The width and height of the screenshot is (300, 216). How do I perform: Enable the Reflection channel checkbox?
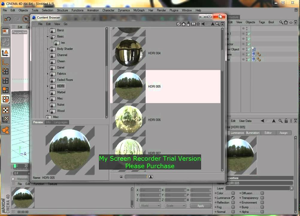tap(233, 202)
